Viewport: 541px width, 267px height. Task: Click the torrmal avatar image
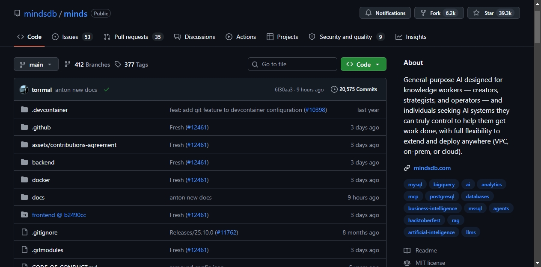coord(24,90)
